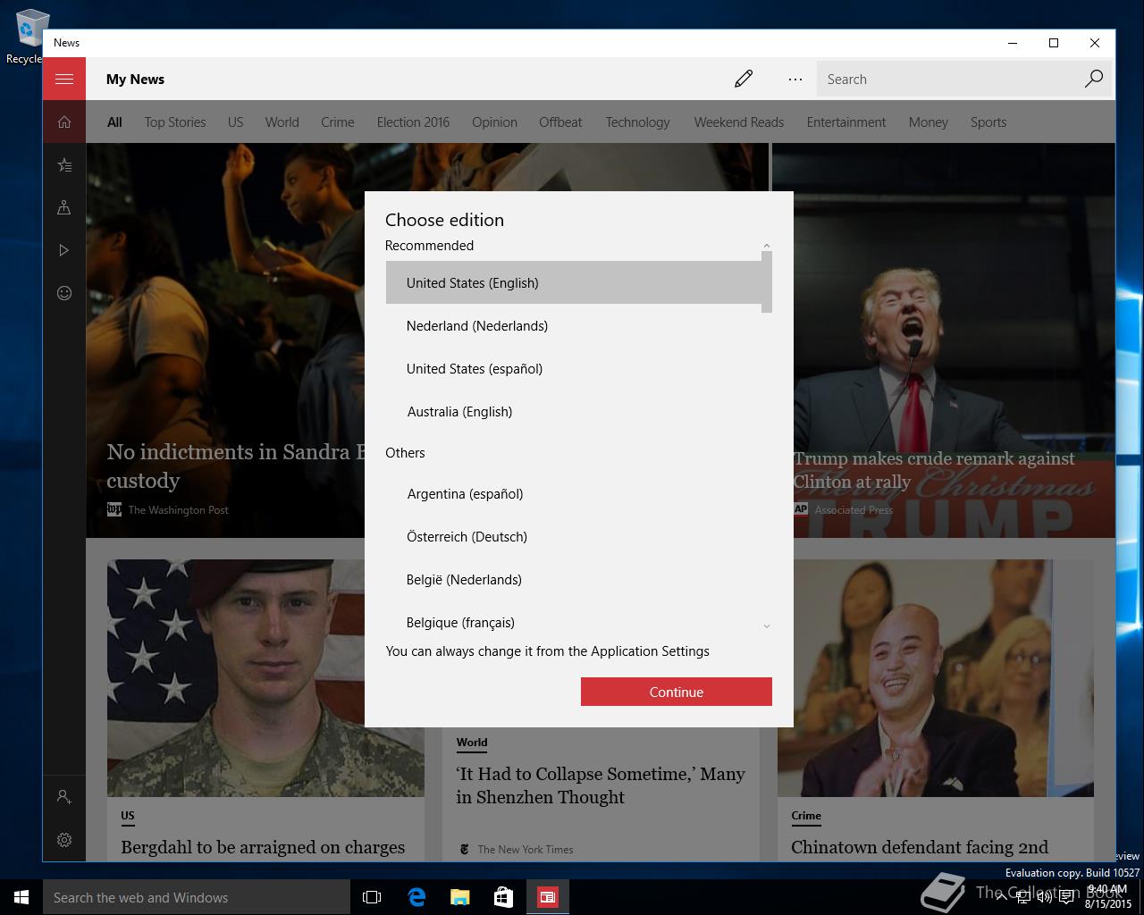The height and width of the screenshot is (915, 1144).
Task: Open the Offbeat tab
Action: [x=560, y=122]
